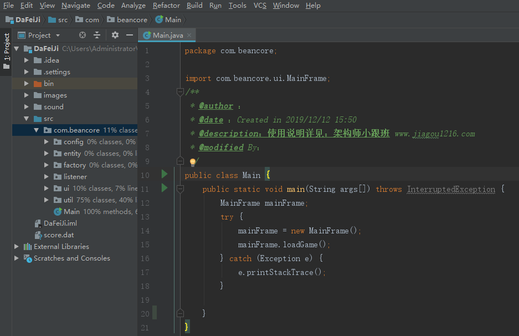519x336 pixels.
Task: Open the VCS menu
Action: pos(260,6)
